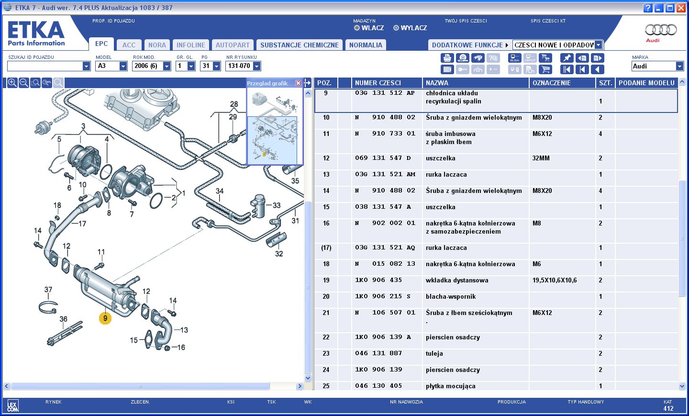The height and width of the screenshot is (416, 689).
Task: Switch to the INFOLINE tab
Action: point(190,45)
